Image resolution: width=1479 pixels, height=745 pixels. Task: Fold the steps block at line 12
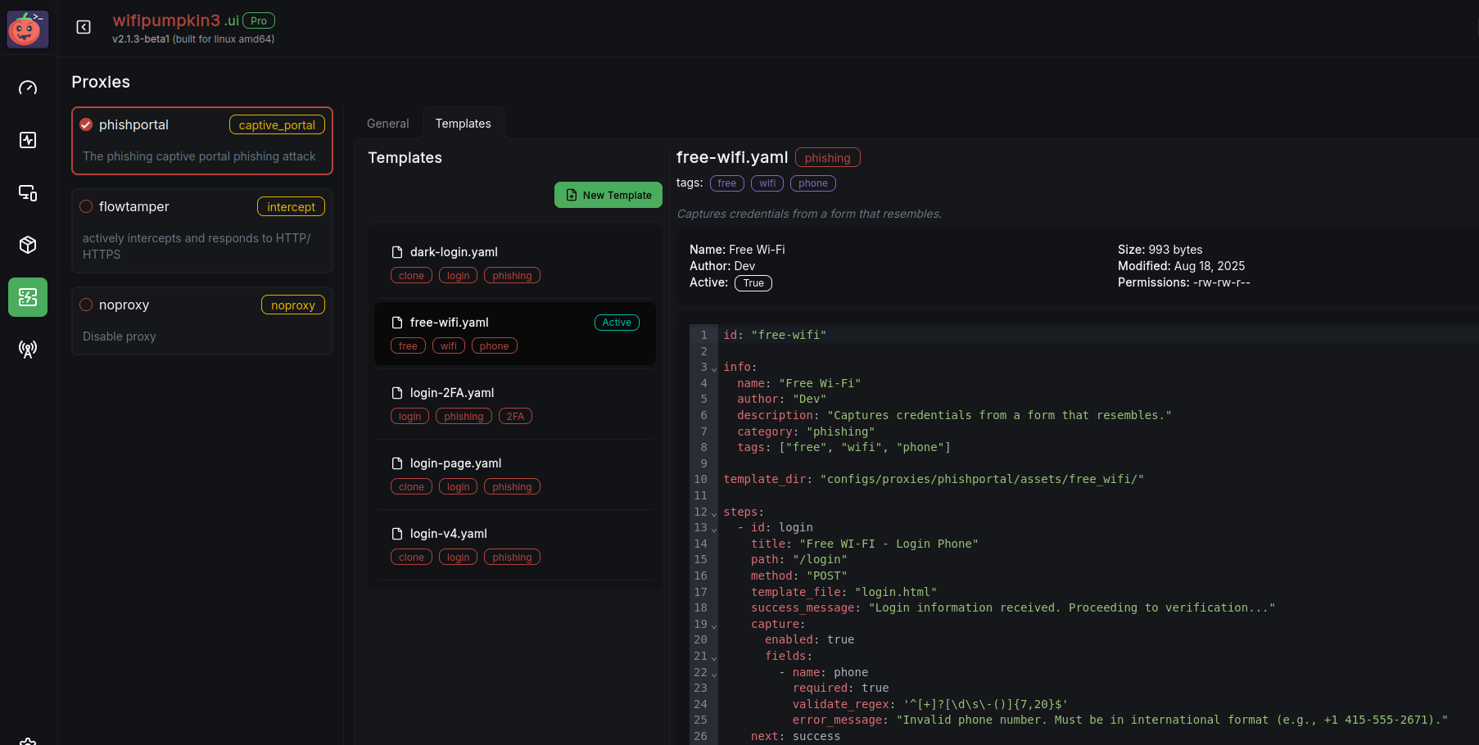[714, 513]
